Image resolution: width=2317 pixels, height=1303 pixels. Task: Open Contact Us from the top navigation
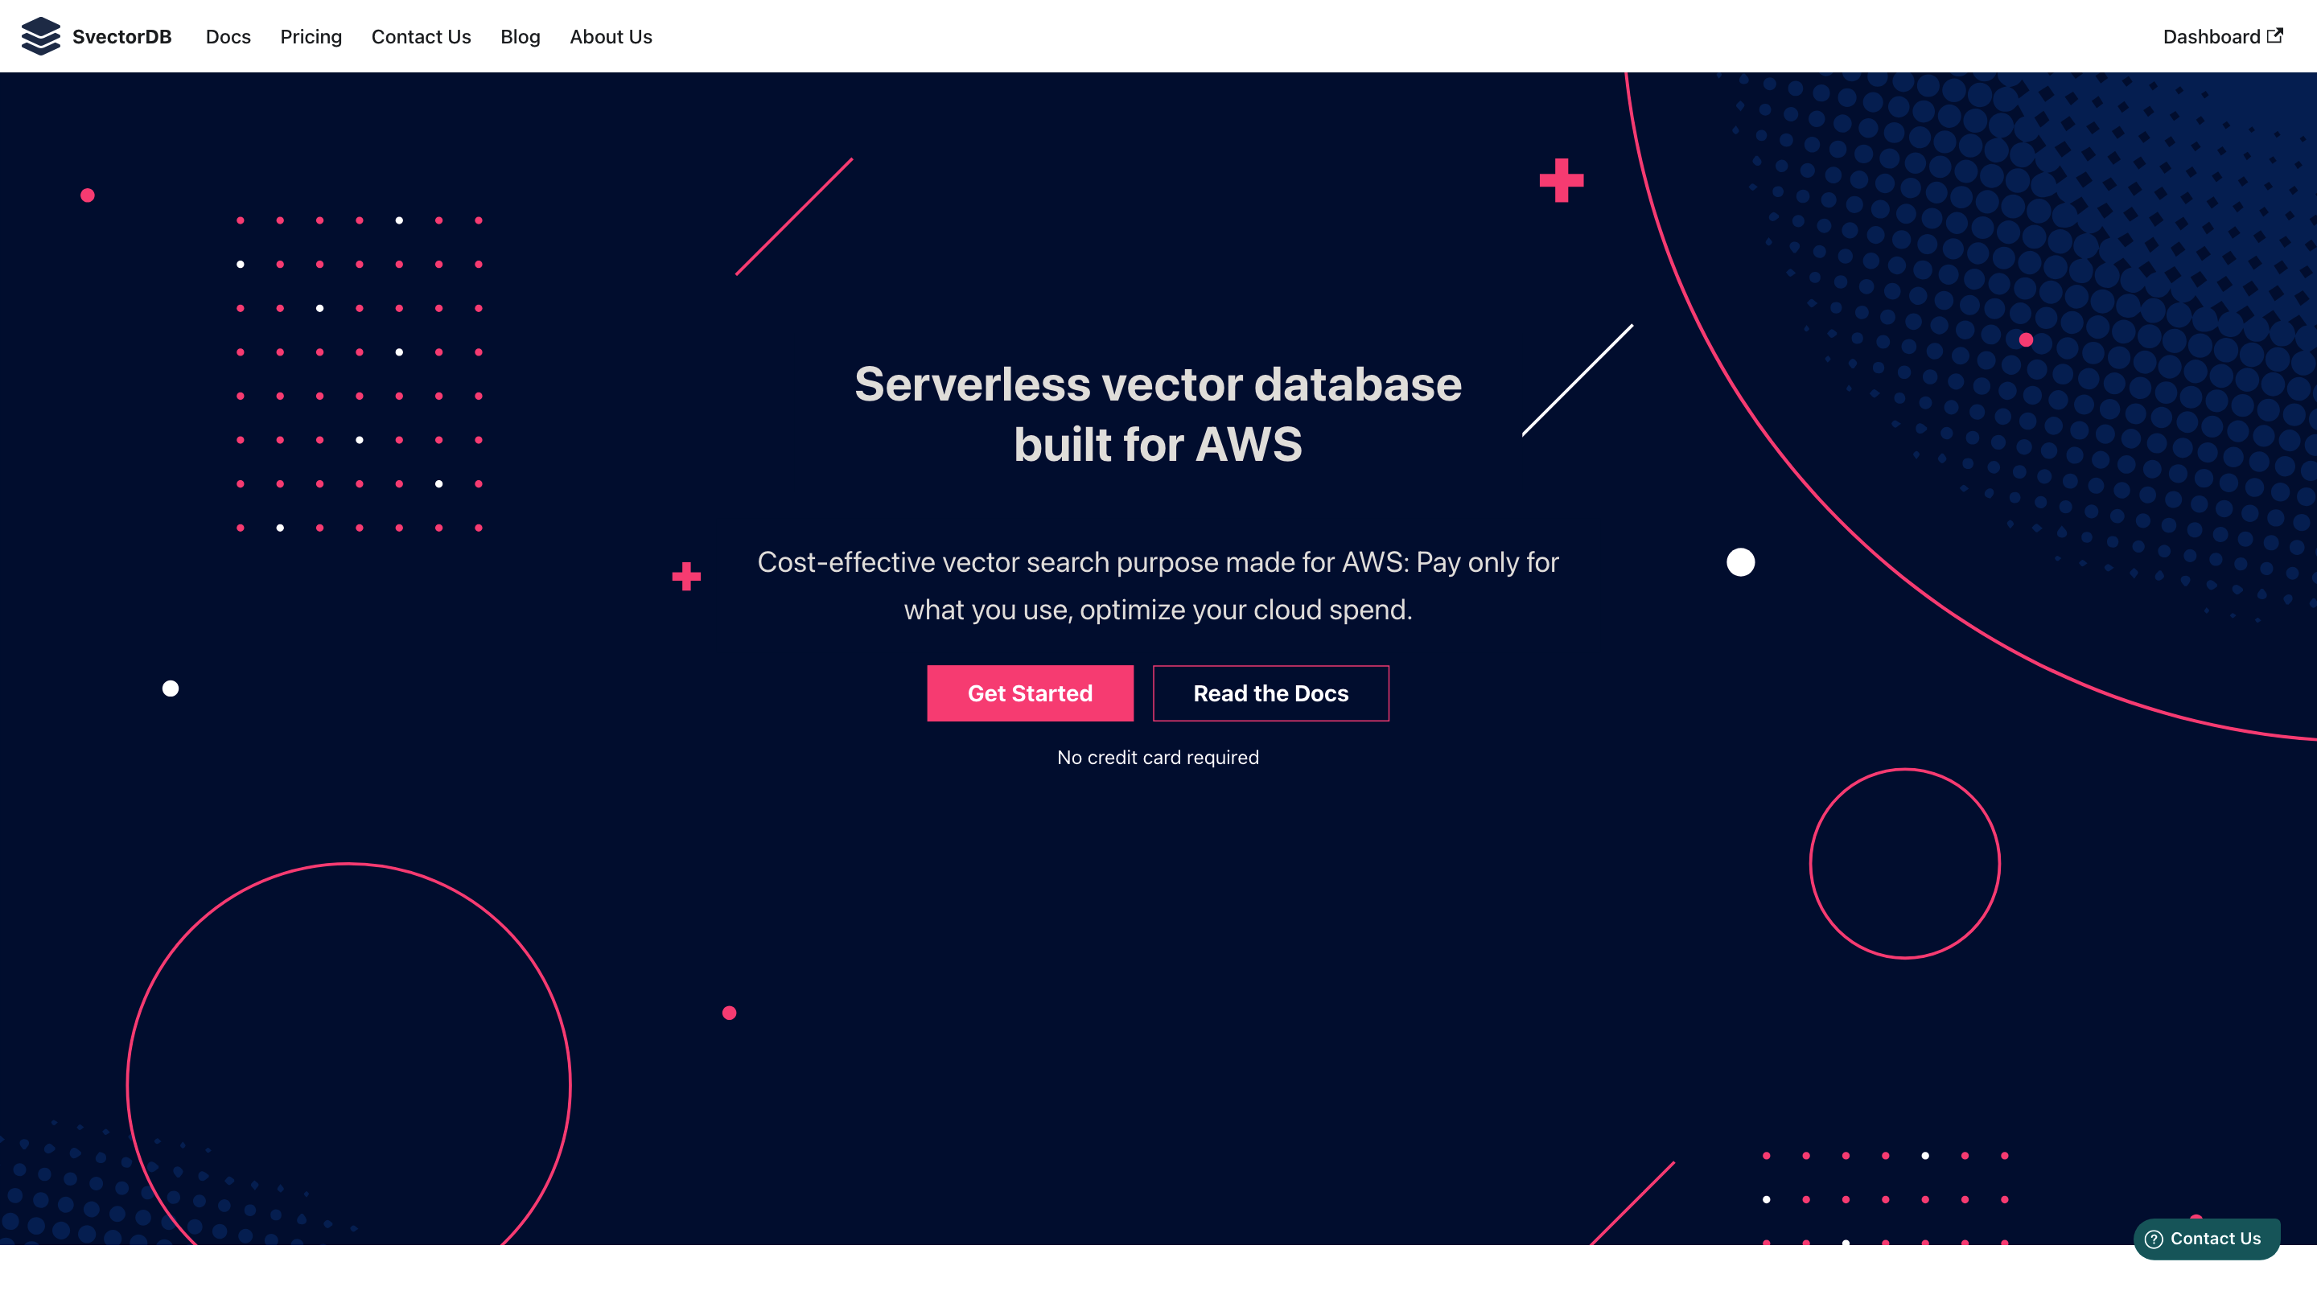pyautogui.click(x=421, y=37)
